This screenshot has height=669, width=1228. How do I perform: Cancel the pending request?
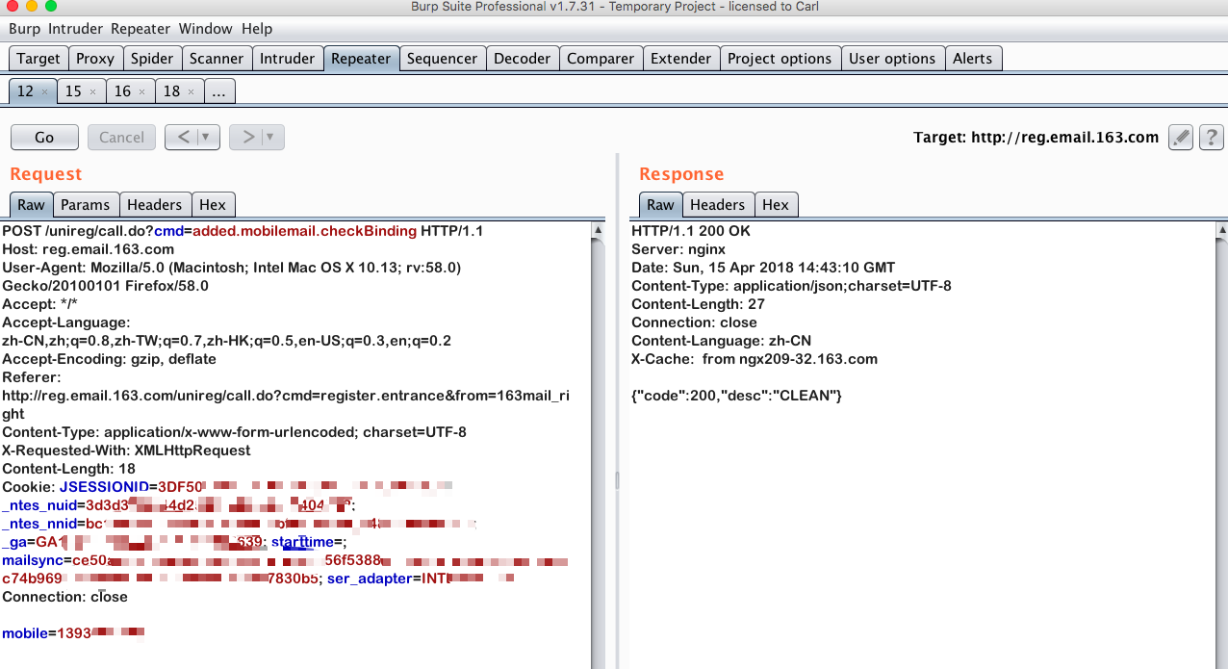[121, 138]
